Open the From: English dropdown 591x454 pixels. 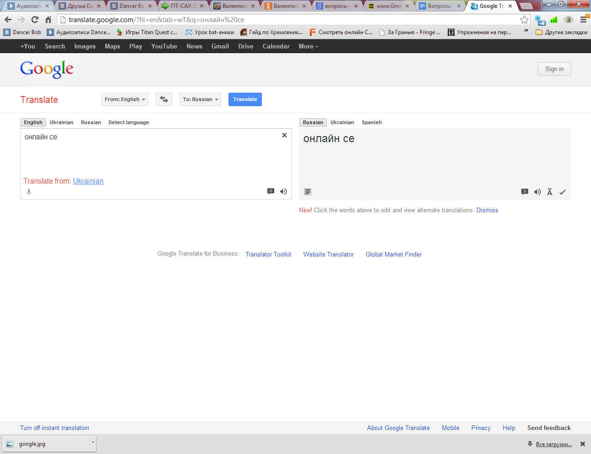[x=125, y=99]
